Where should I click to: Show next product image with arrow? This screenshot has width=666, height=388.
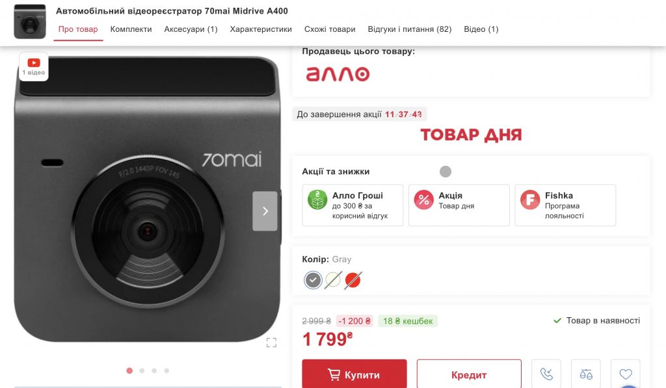click(265, 211)
